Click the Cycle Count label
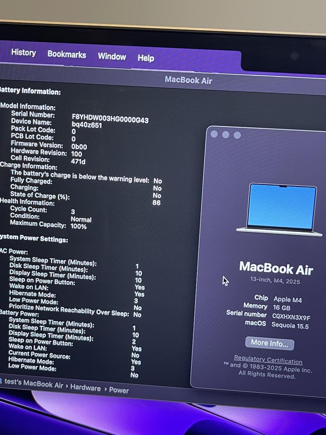Image resolution: width=326 pixels, height=435 pixels. 29,209
